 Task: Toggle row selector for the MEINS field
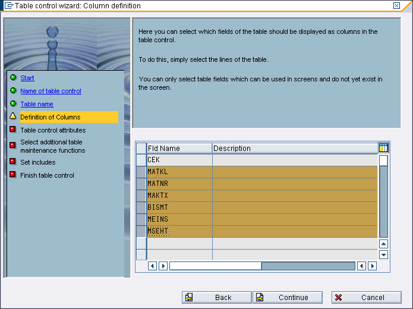tap(141, 219)
